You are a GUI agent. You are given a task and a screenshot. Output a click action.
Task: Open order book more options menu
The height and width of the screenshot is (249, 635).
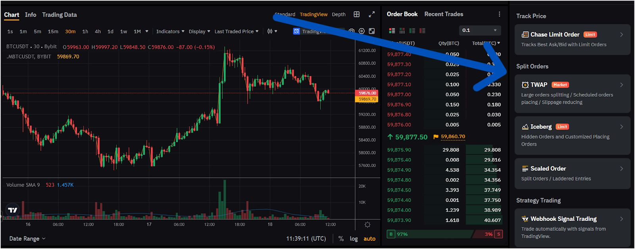click(x=499, y=14)
